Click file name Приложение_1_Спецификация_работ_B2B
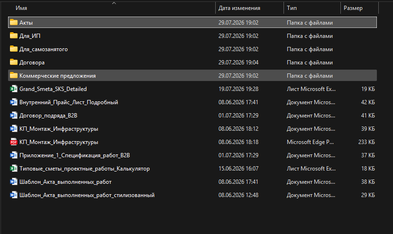The image size is (393, 234). click(75, 155)
